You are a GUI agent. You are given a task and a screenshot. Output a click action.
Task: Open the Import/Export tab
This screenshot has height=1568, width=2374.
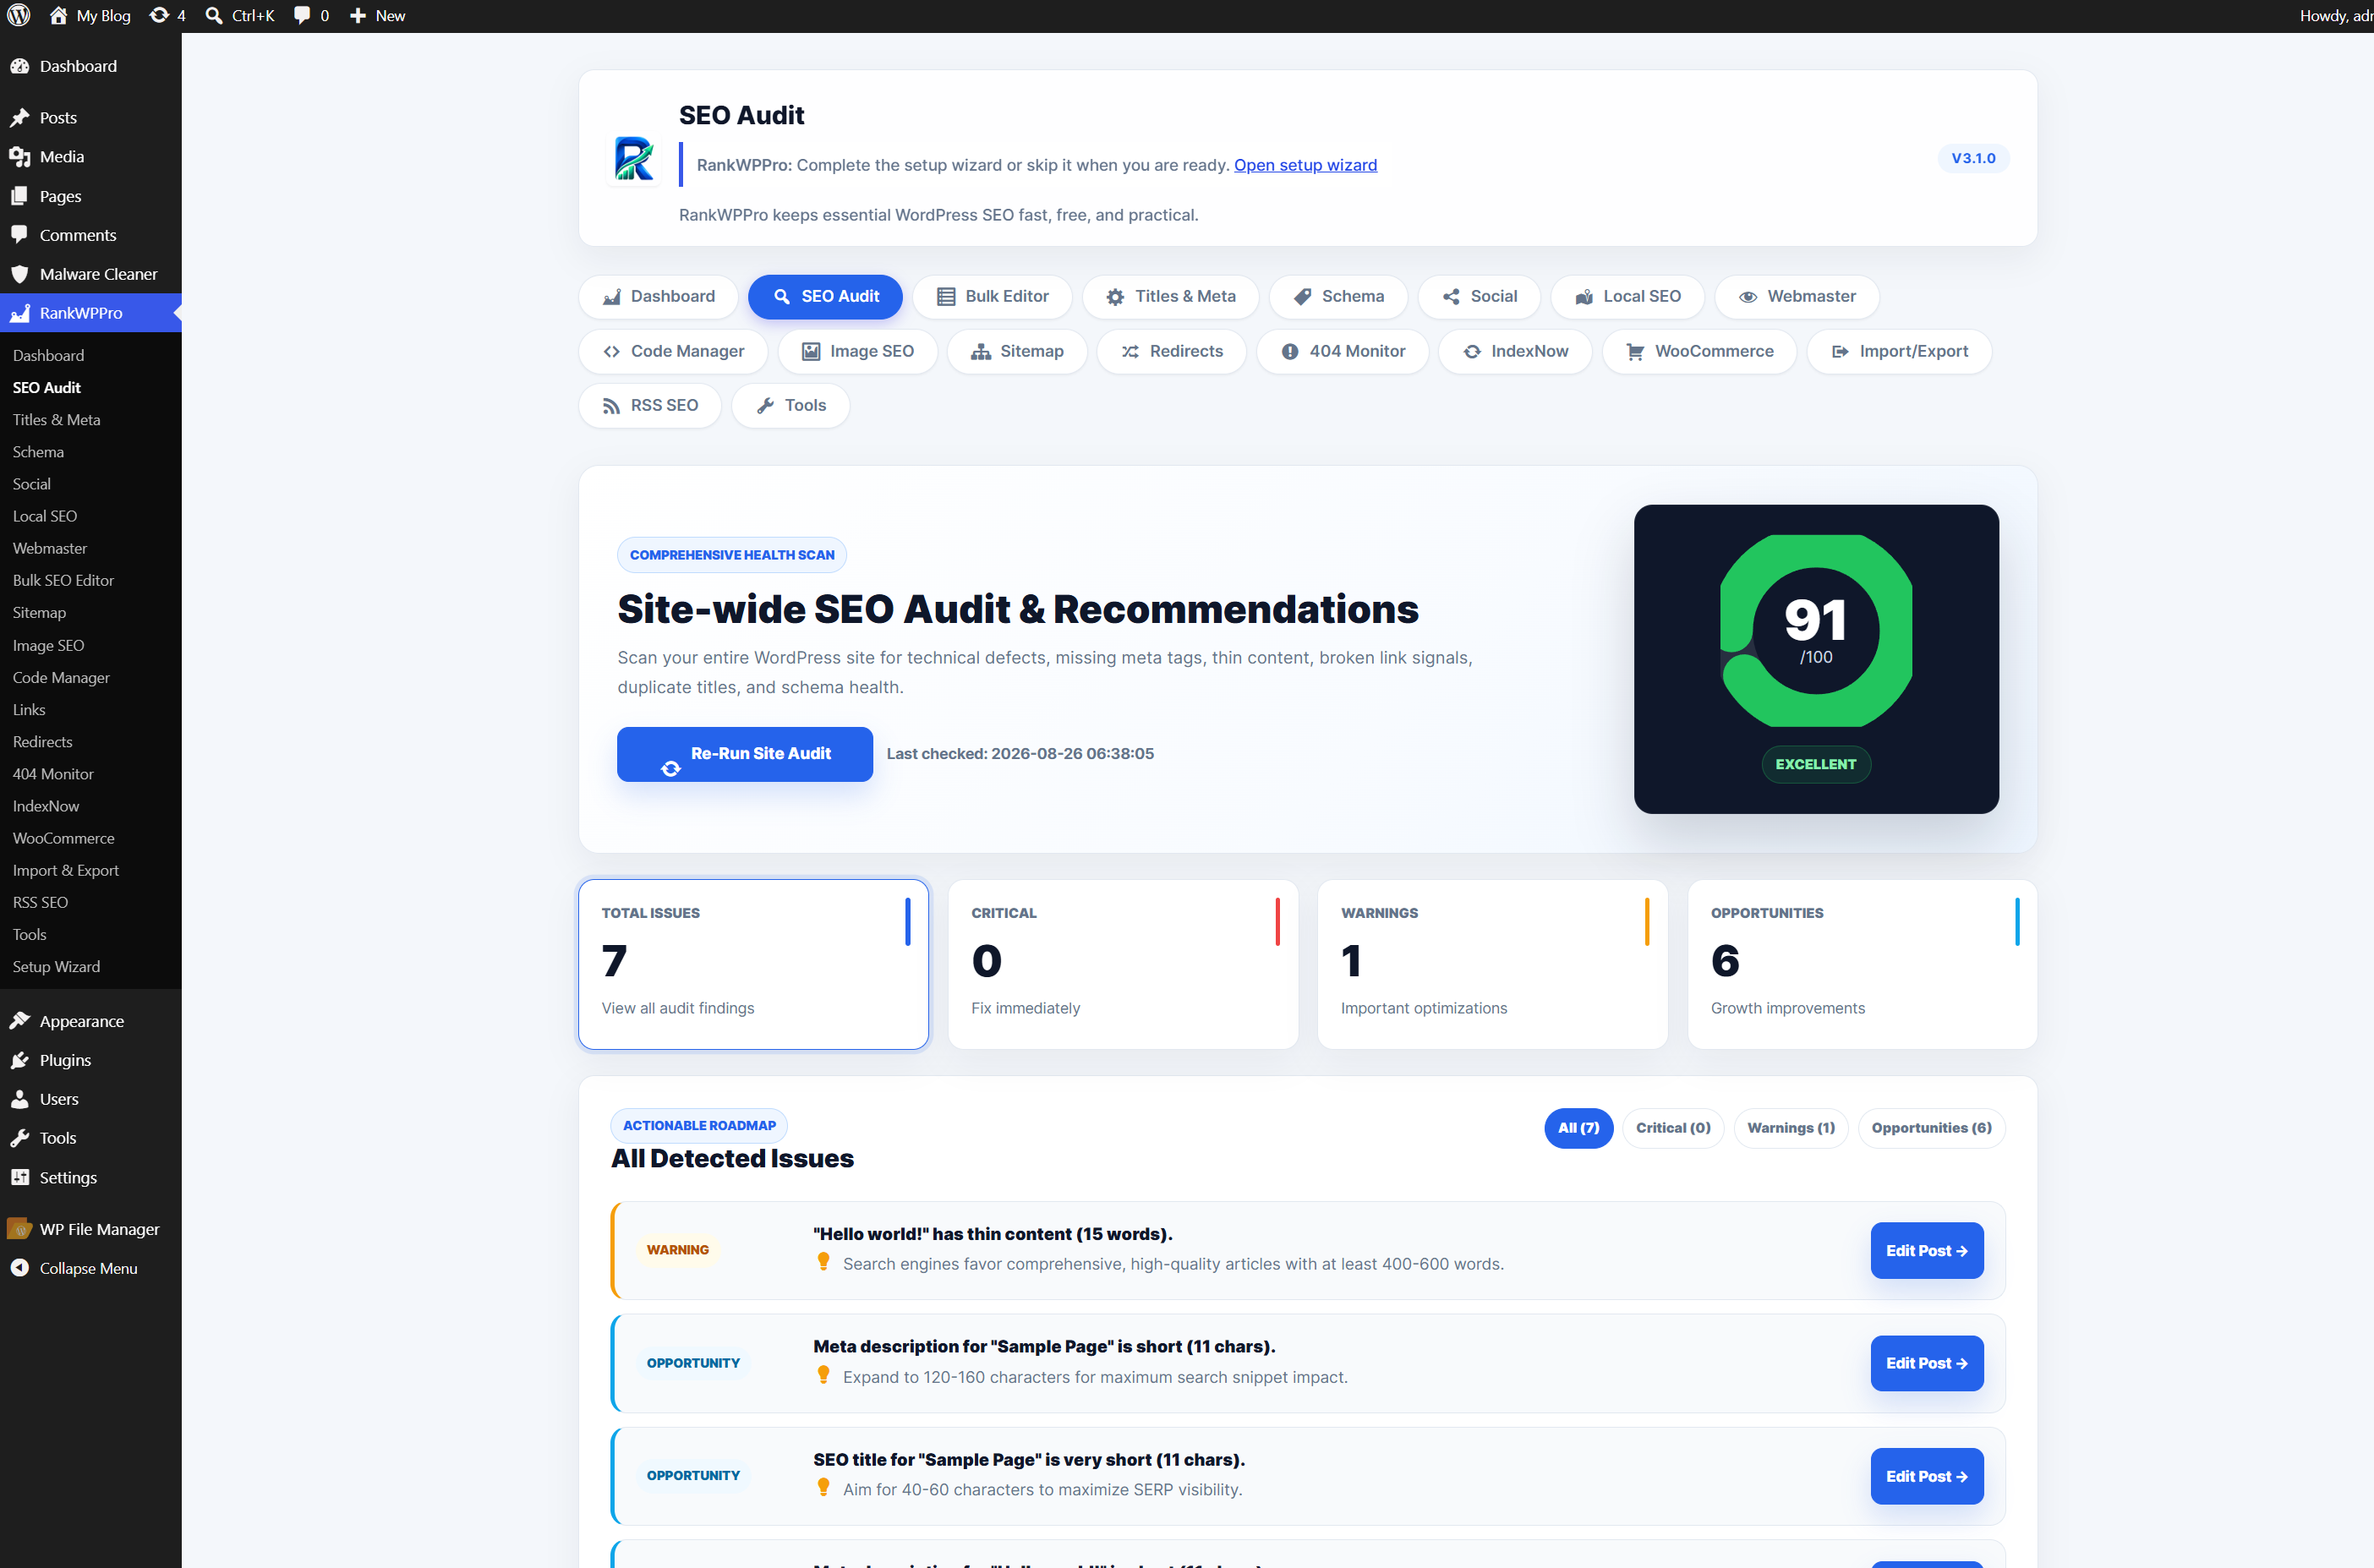tap(1899, 352)
